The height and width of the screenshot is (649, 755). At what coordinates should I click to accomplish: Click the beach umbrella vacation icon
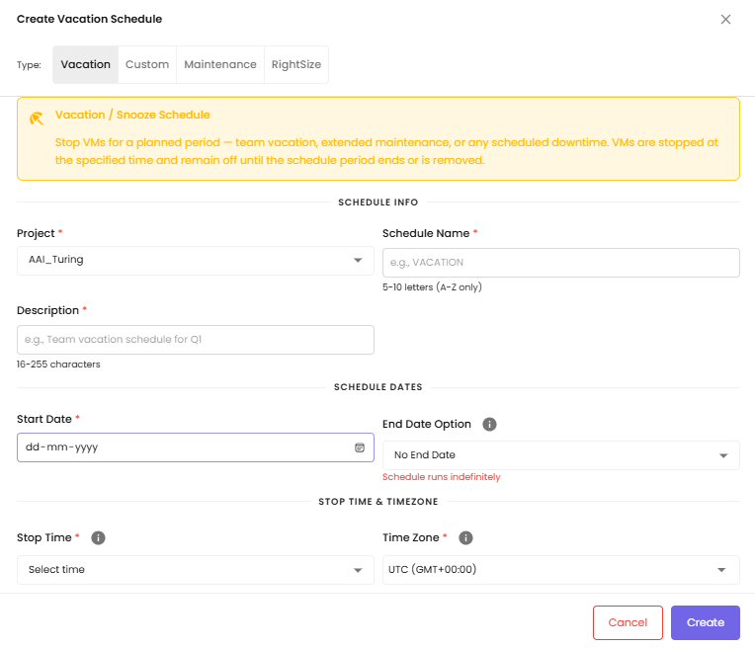37,118
